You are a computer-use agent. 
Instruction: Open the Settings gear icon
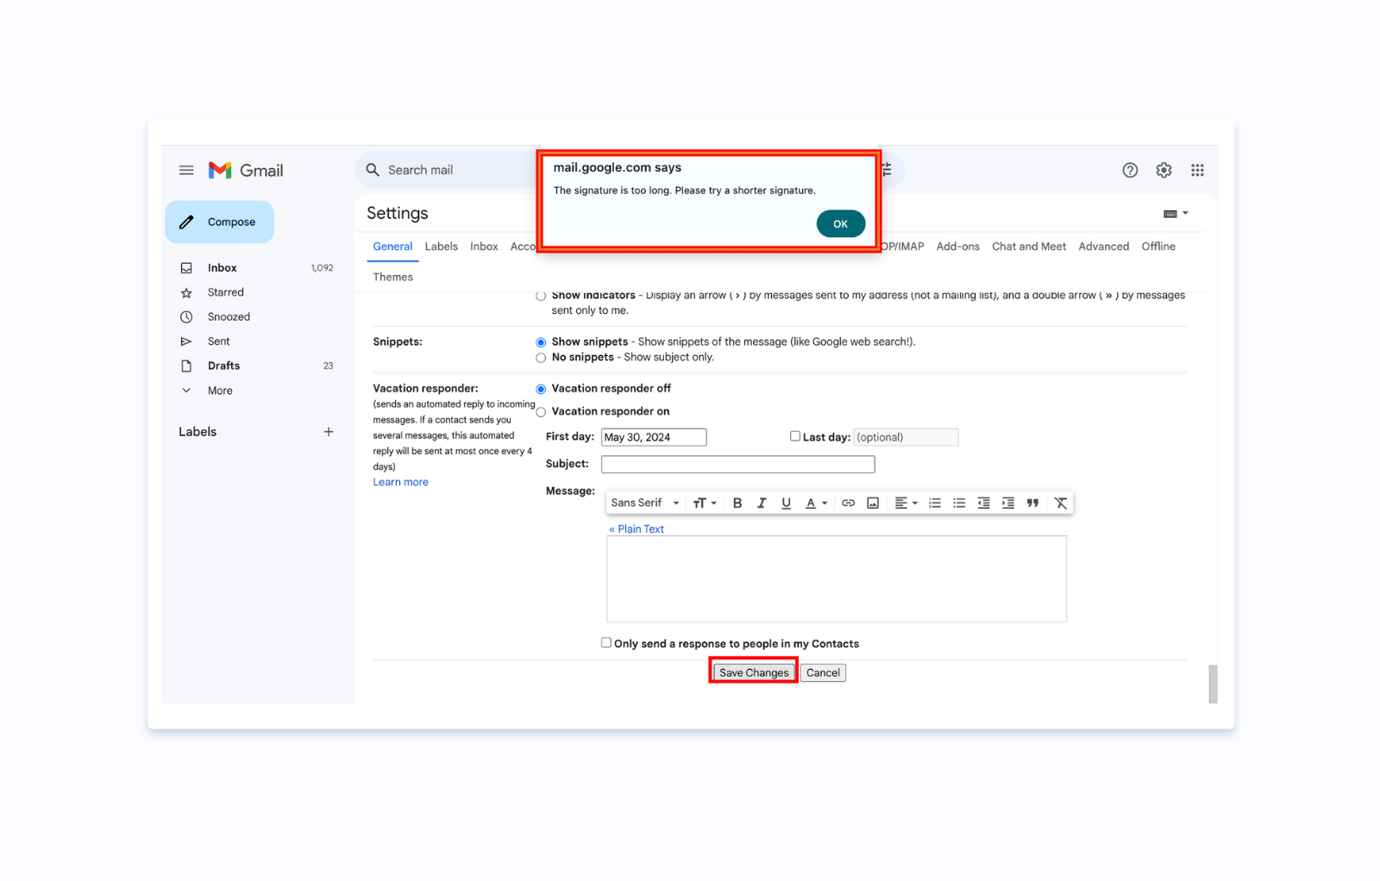pos(1164,171)
